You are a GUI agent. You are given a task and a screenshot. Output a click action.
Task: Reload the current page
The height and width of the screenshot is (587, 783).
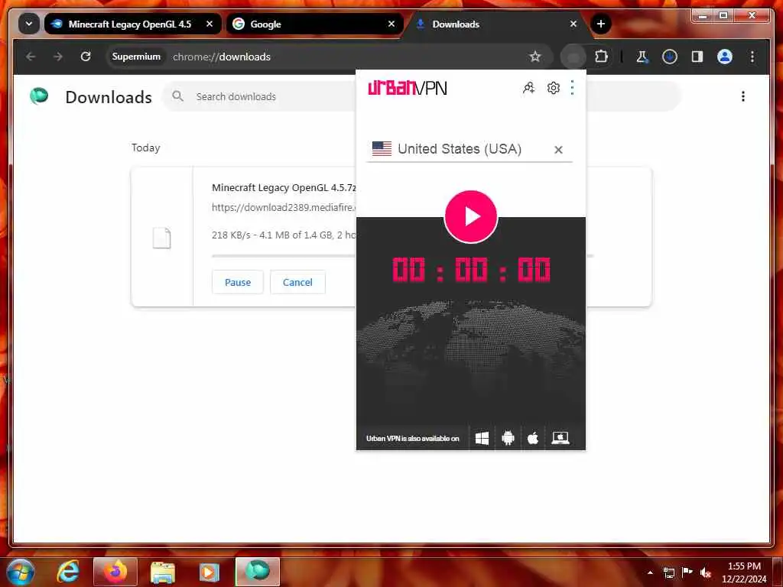point(86,57)
